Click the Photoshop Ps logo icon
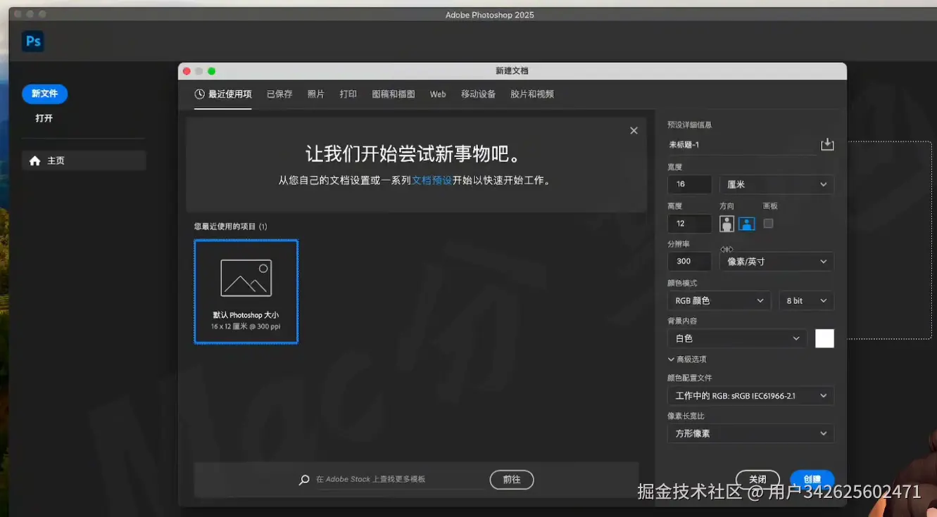This screenshot has height=517, width=937. 33,42
